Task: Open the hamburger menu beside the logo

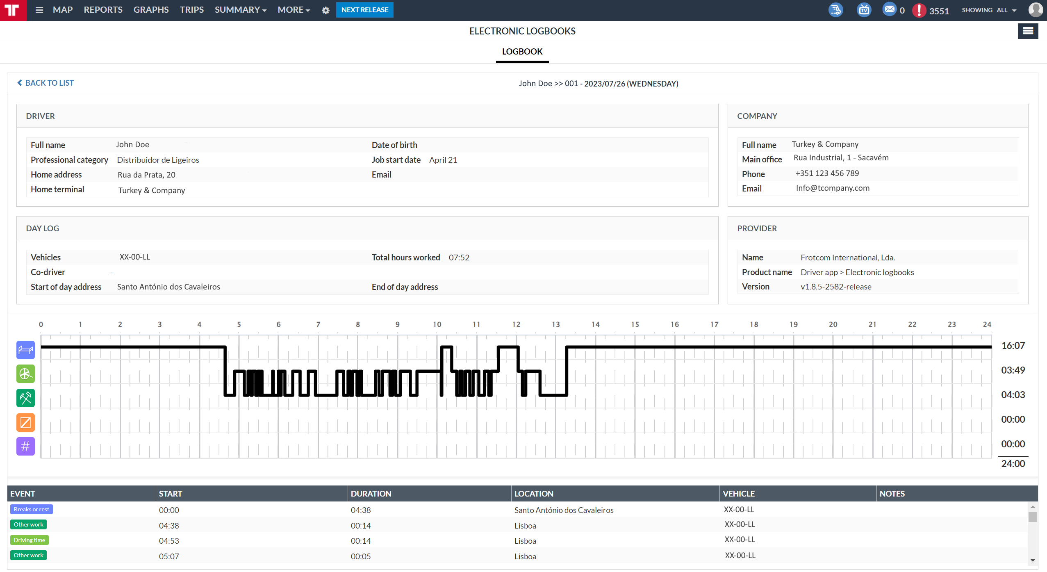Action: tap(39, 10)
